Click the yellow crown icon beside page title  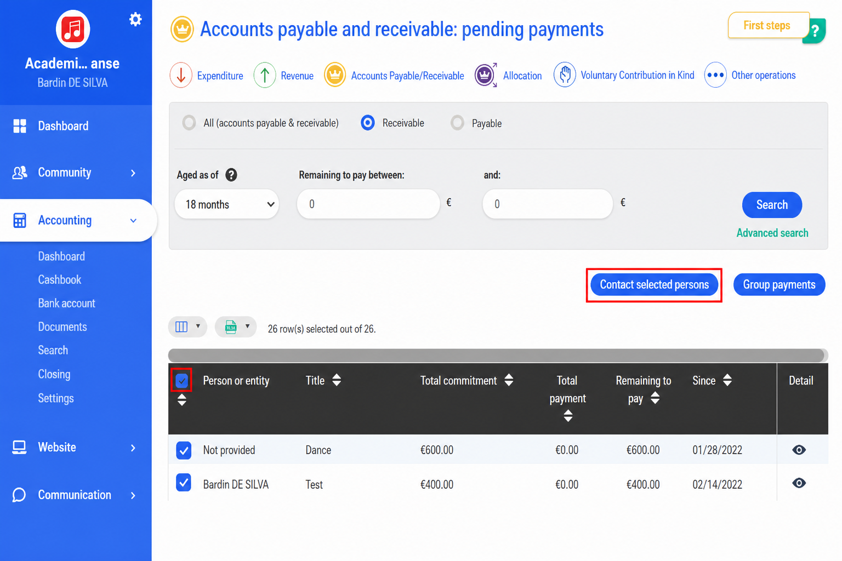[182, 29]
